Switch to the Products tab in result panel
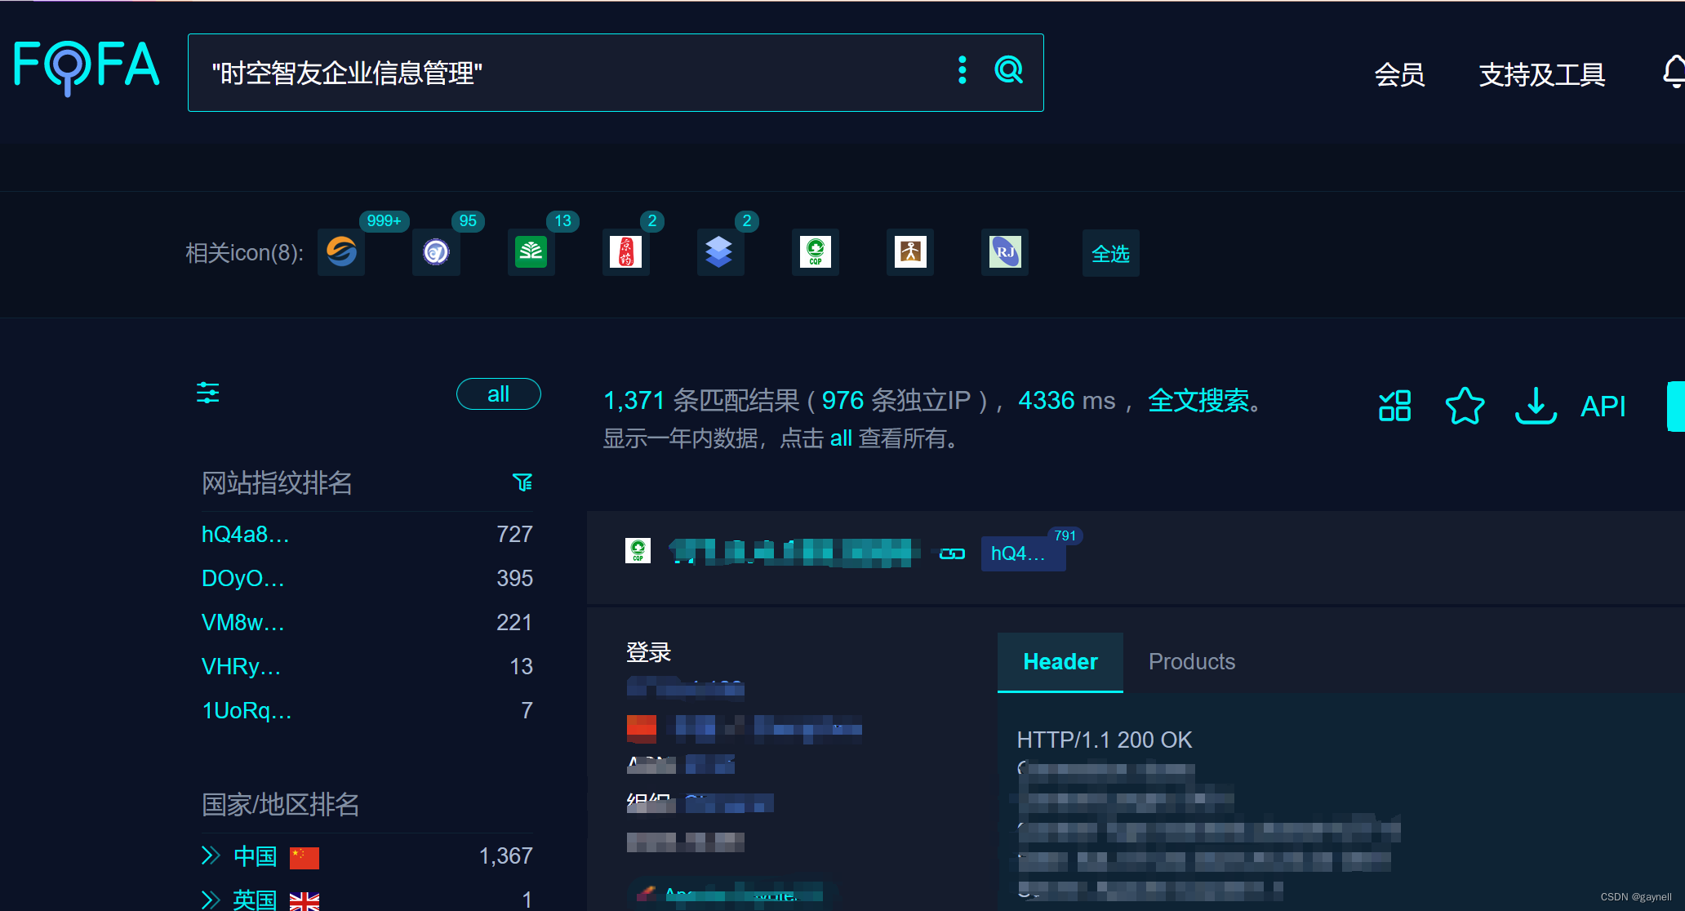1685x911 pixels. [1189, 661]
